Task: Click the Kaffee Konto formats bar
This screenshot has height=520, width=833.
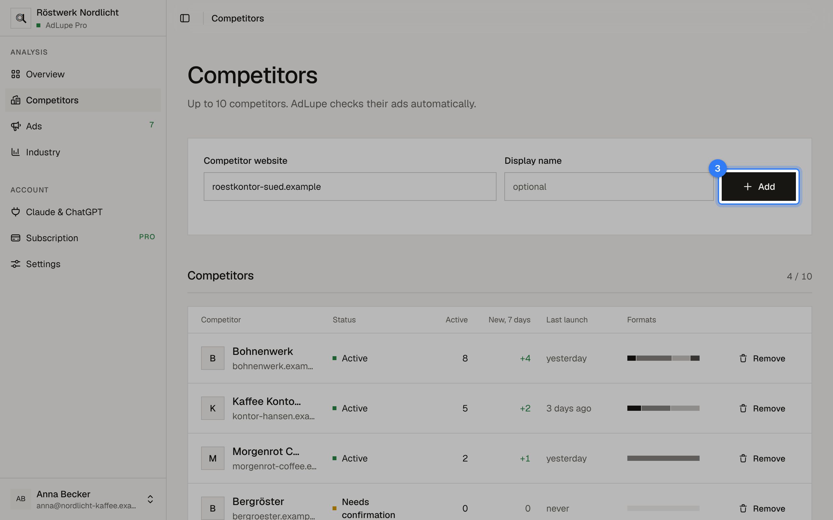Action: click(x=663, y=408)
